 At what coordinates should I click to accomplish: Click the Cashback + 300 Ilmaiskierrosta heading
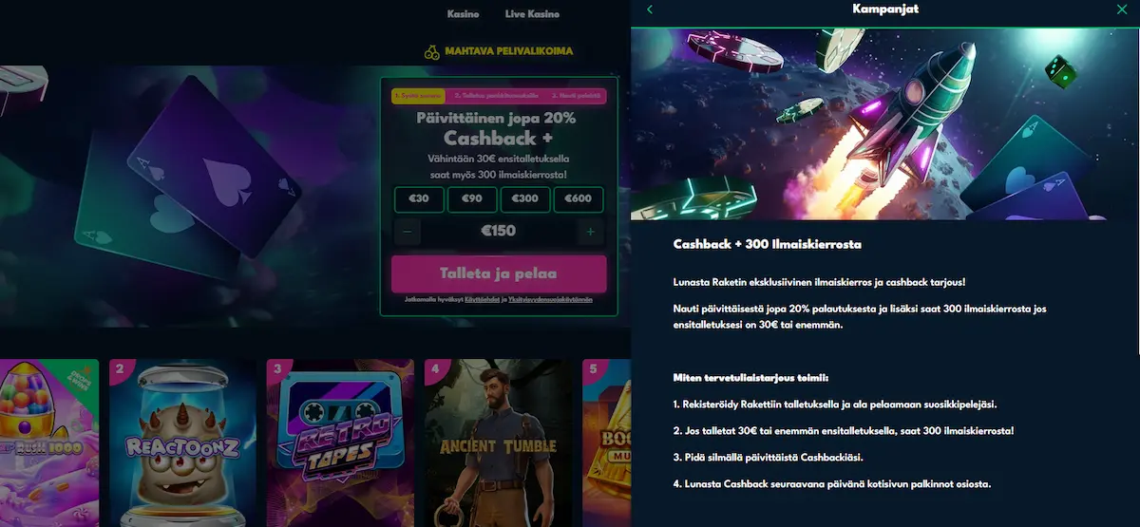[x=768, y=244]
